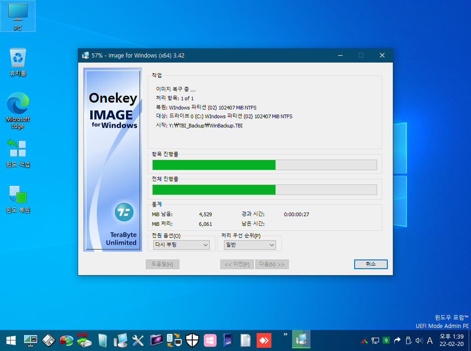471x351 pixels.
Task: Click the 전체 진행률 progress bar
Action: (x=264, y=190)
